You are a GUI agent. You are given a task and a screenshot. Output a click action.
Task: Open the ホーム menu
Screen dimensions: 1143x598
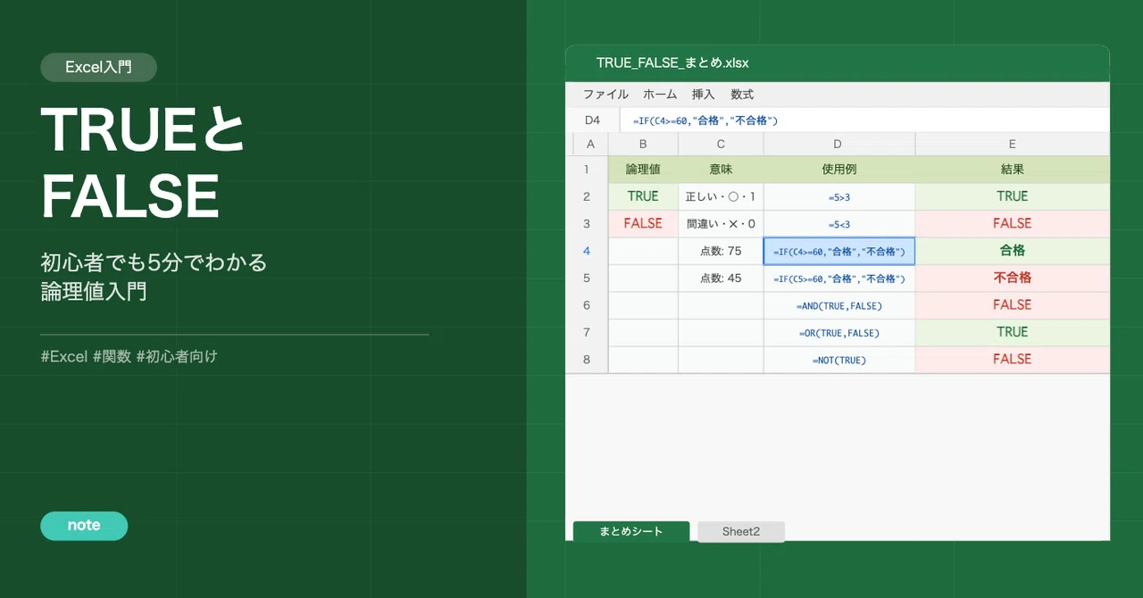click(660, 94)
